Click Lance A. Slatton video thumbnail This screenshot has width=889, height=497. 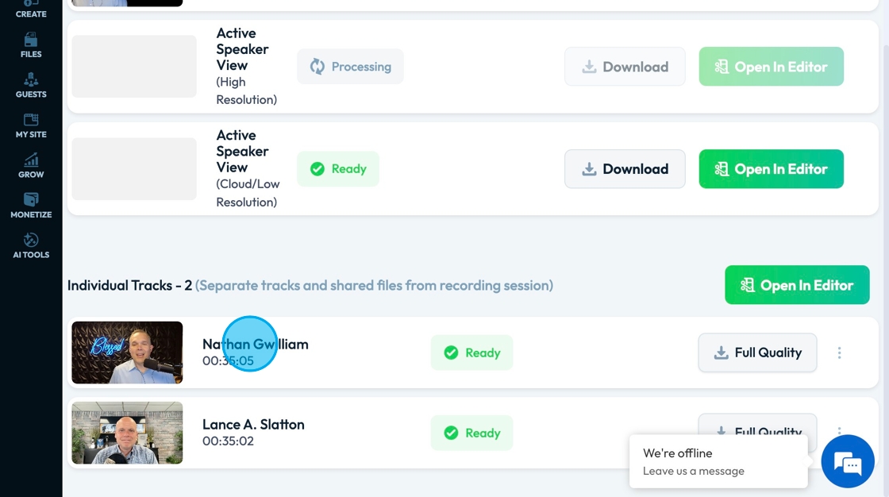127,433
